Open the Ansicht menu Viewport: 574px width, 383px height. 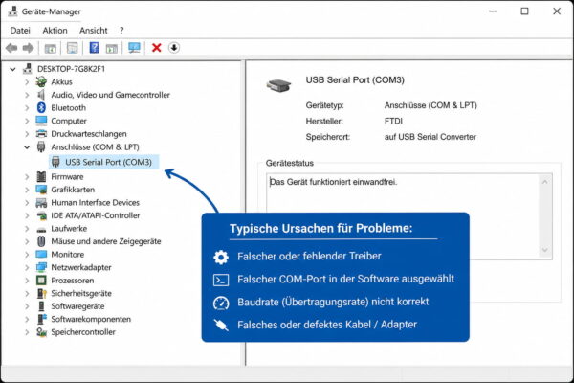(x=94, y=30)
